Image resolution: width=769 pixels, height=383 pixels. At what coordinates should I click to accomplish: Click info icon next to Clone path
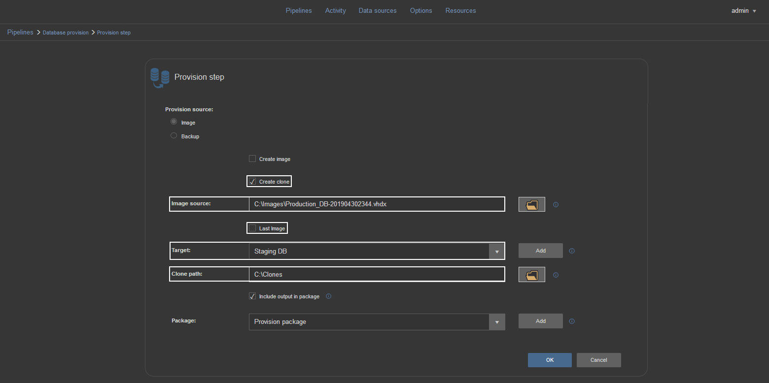coord(556,275)
